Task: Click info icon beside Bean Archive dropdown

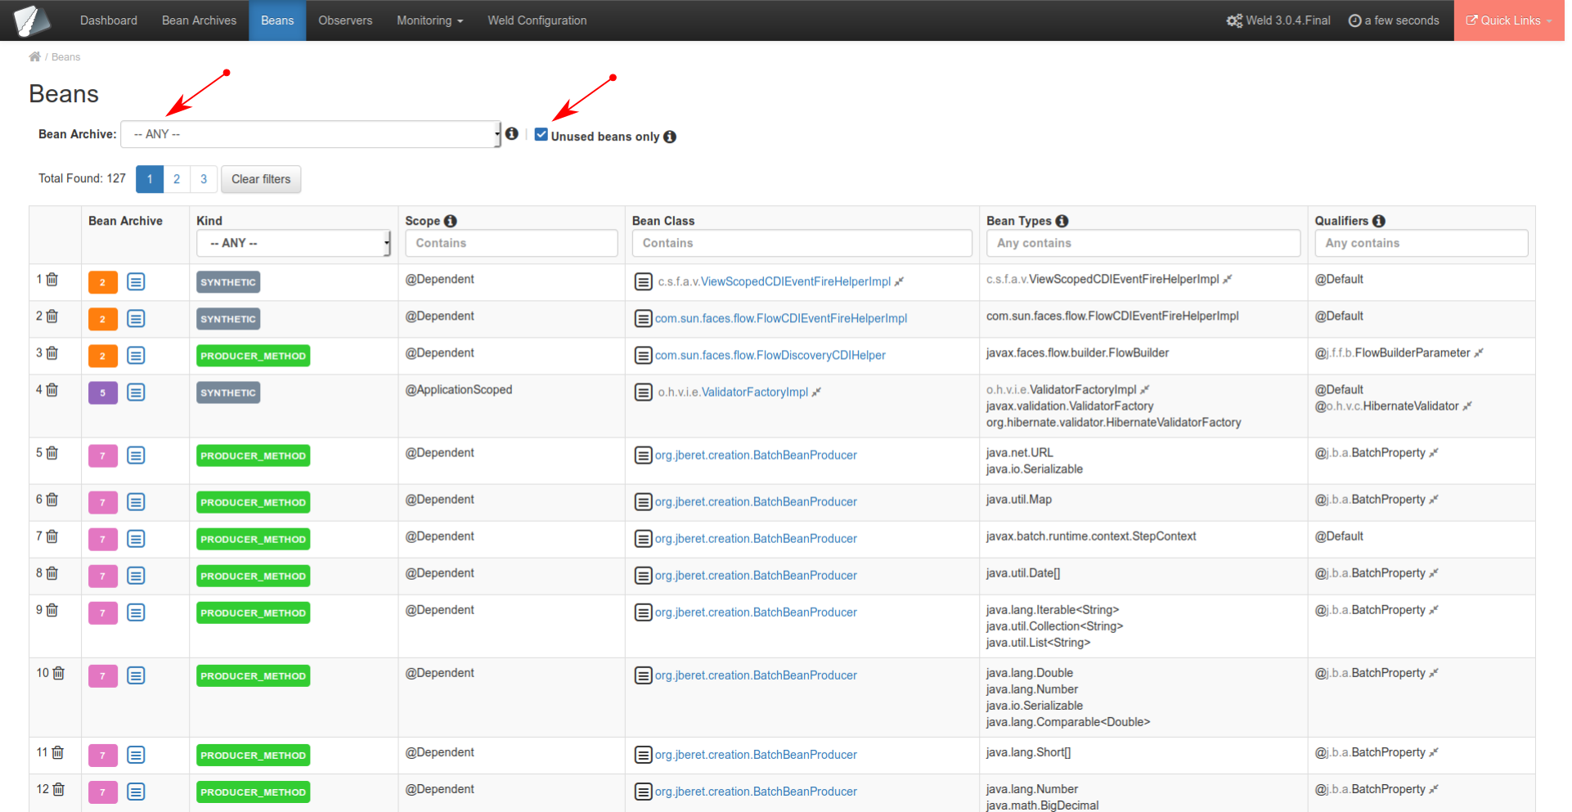Action: tap(512, 133)
